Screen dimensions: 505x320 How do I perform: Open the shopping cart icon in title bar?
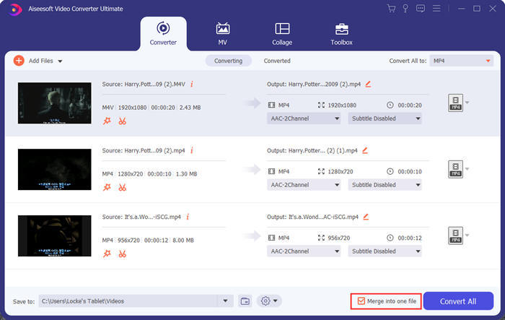[391, 9]
